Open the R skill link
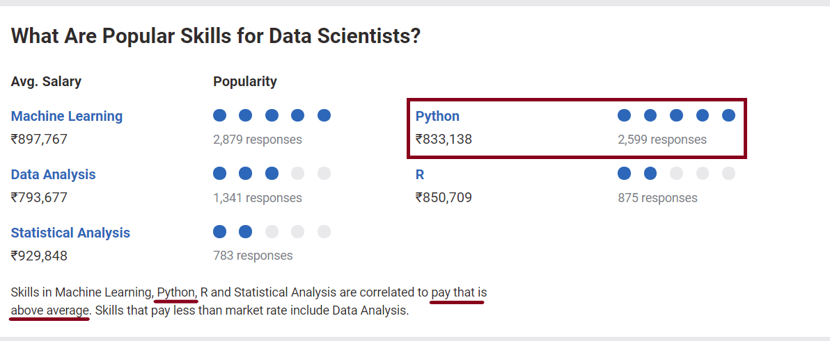 tap(420, 174)
